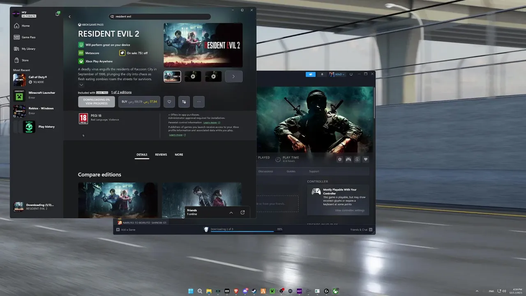Open parental control Learn more link
This screenshot has width=526, height=296.
click(212, 123)
